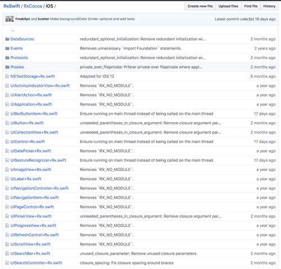
Task: Open UIActivityIndicatorView+Rx.swift file
Action: click(x=40, y=86)
